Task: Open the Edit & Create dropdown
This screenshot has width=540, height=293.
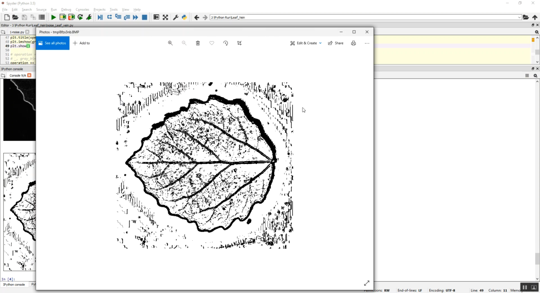Action: click(x=305, y=43)
